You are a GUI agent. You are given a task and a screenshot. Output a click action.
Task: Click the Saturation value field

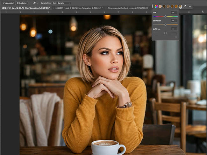point(174,21)
